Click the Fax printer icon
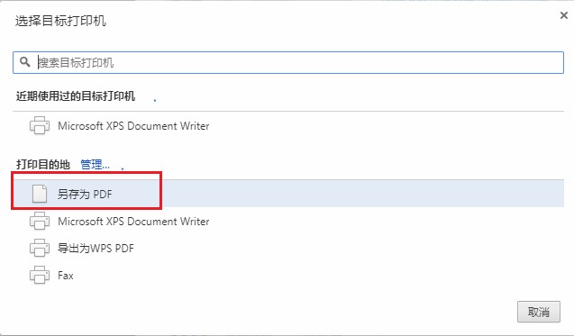This screenshot has width=574, height=336. tap(40, 276)
